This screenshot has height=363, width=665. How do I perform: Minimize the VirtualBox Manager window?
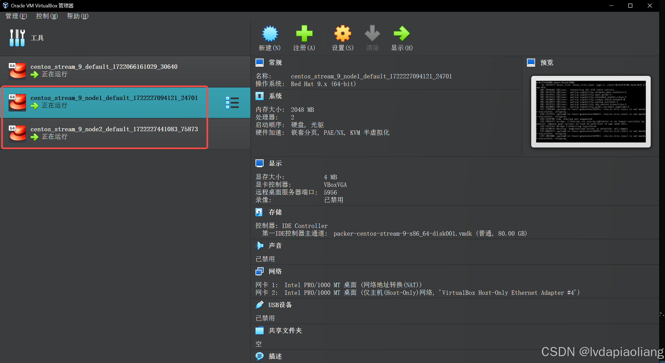coord(611,5)
